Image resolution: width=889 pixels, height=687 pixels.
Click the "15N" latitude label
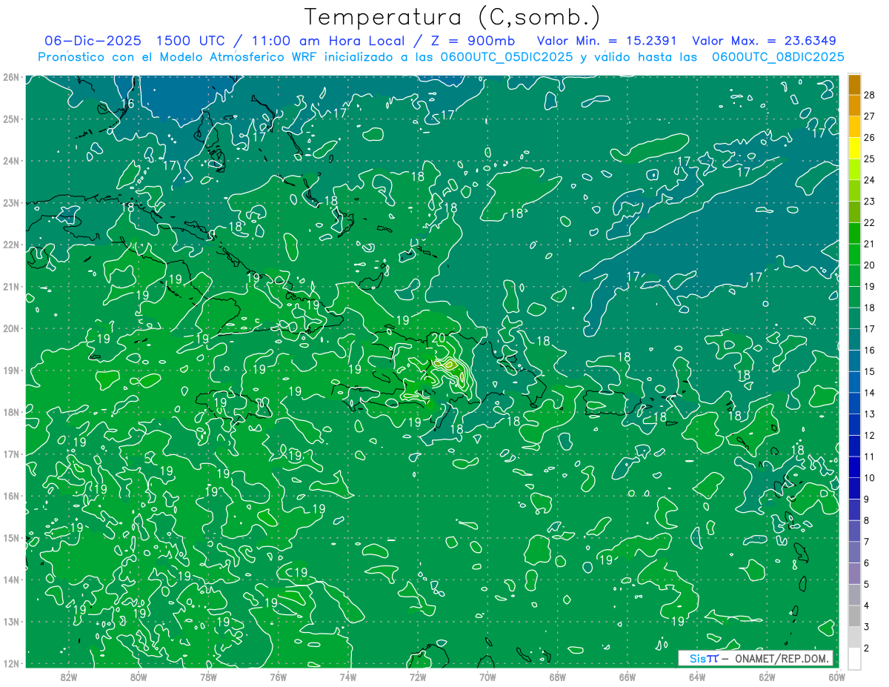tap(11, 537)
